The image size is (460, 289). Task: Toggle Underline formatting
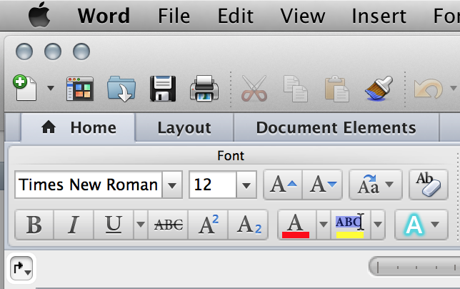point(114,225)
